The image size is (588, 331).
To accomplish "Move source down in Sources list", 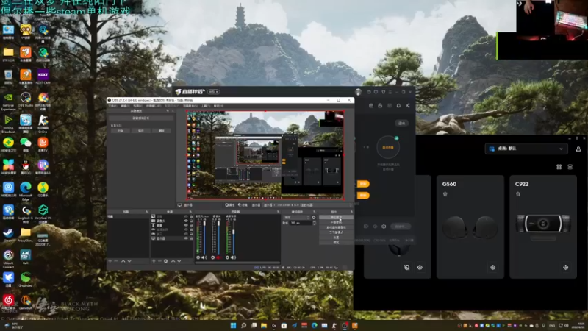I will coord(179,261).
